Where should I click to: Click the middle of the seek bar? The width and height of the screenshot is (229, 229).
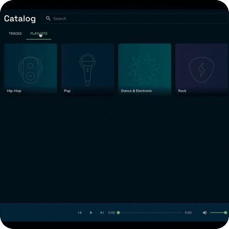pyautogui.click(x=151, y=213)
